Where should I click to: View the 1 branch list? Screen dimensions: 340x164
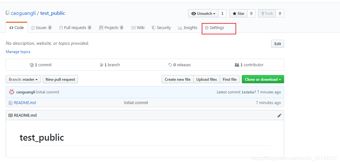(x=110, y=65)
